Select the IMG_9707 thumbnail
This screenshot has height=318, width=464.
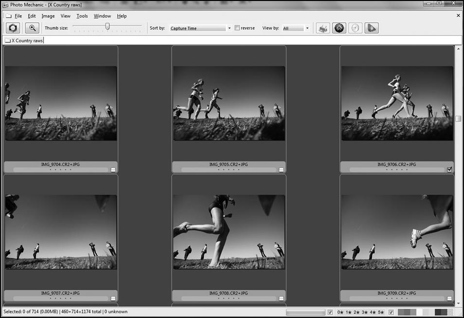tap(61, 232)
